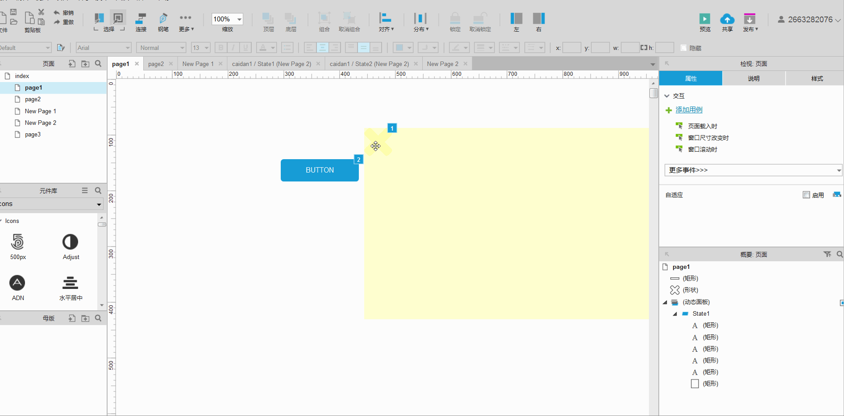Toggle bold text formatting
The height and width of the screenshot is (416, 844).
point(221,48)
